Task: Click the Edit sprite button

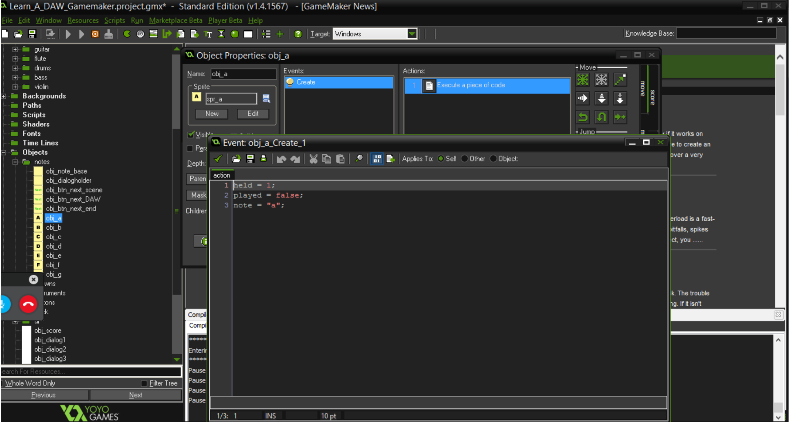Action: tap(253, 114)
